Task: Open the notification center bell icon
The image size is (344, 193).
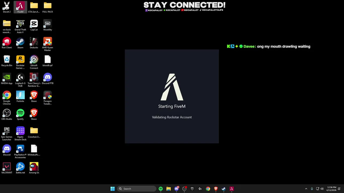Action: pyautogui.click(x=339, y=189)
